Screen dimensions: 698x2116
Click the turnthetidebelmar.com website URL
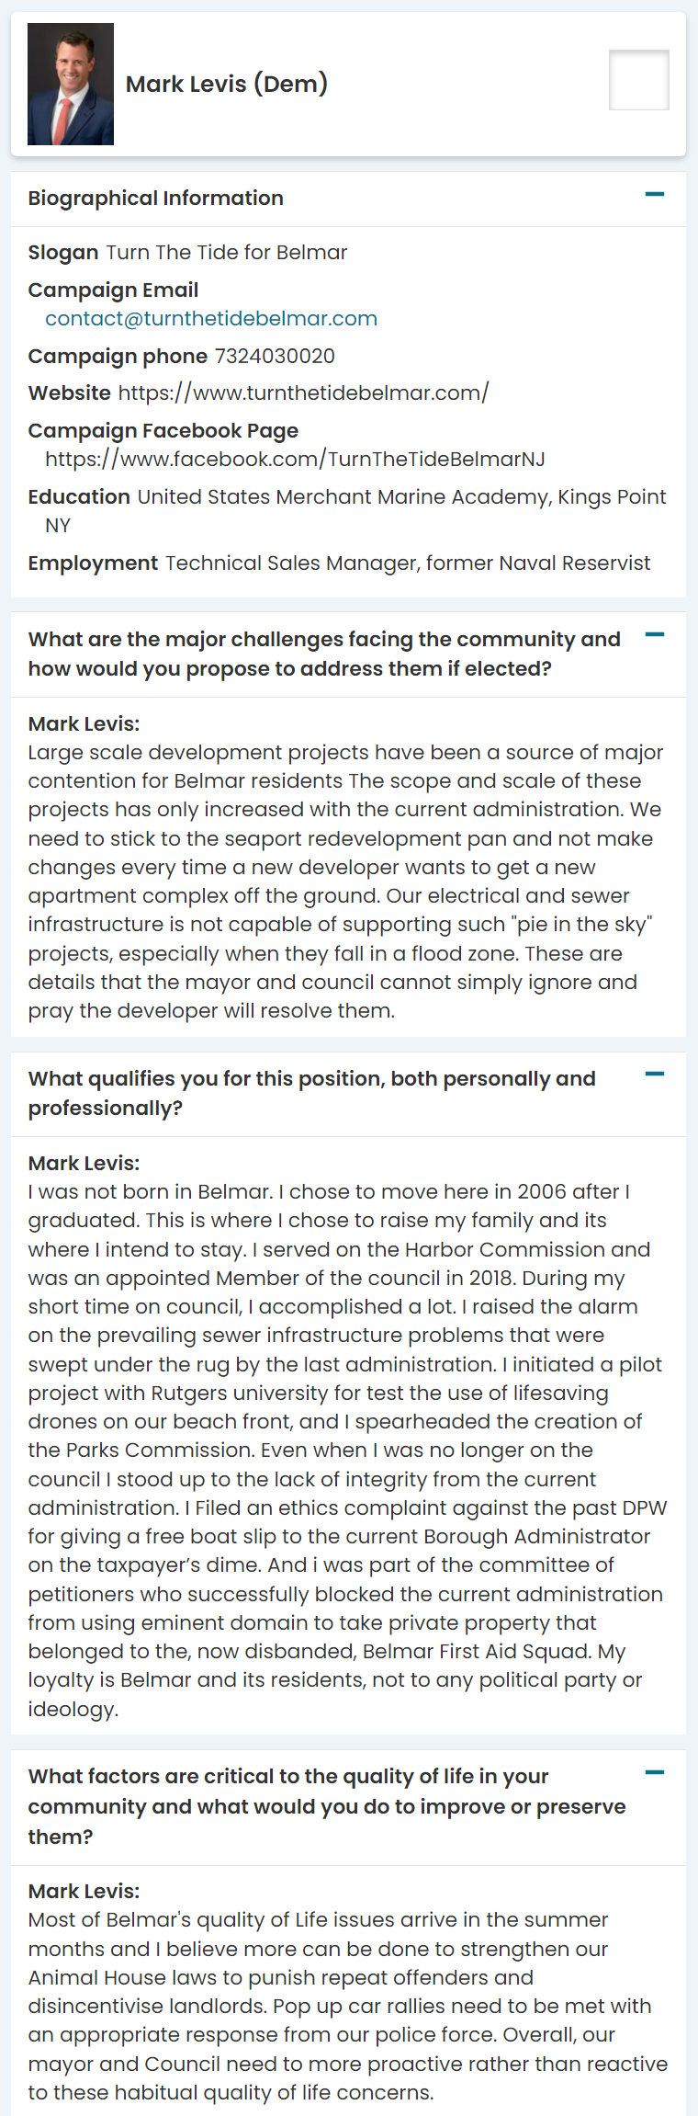pyautogui.click(x=303, y=392)
